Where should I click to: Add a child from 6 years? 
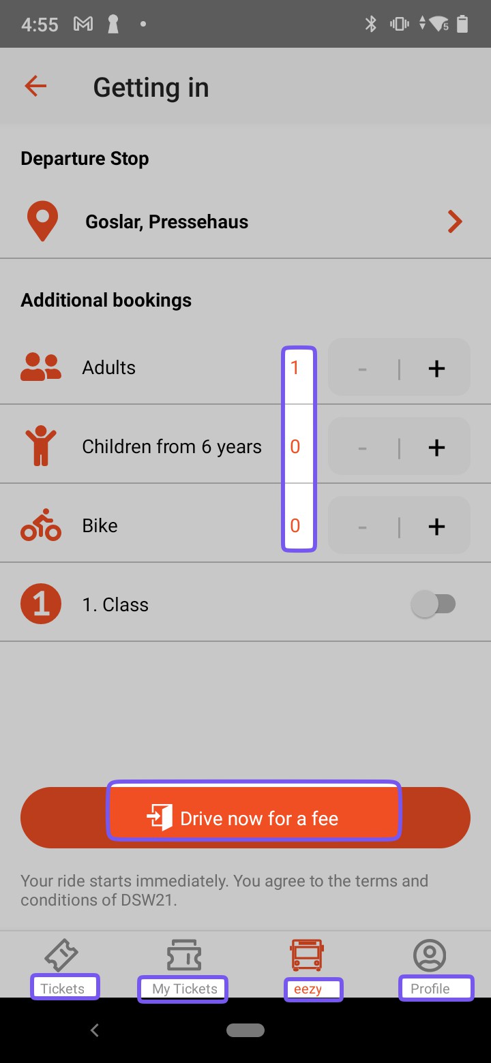[436, 448]
